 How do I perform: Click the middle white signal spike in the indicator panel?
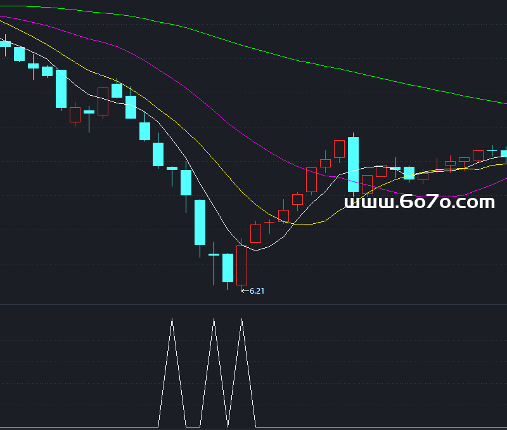pyautogui.click(x=214, y=372)
